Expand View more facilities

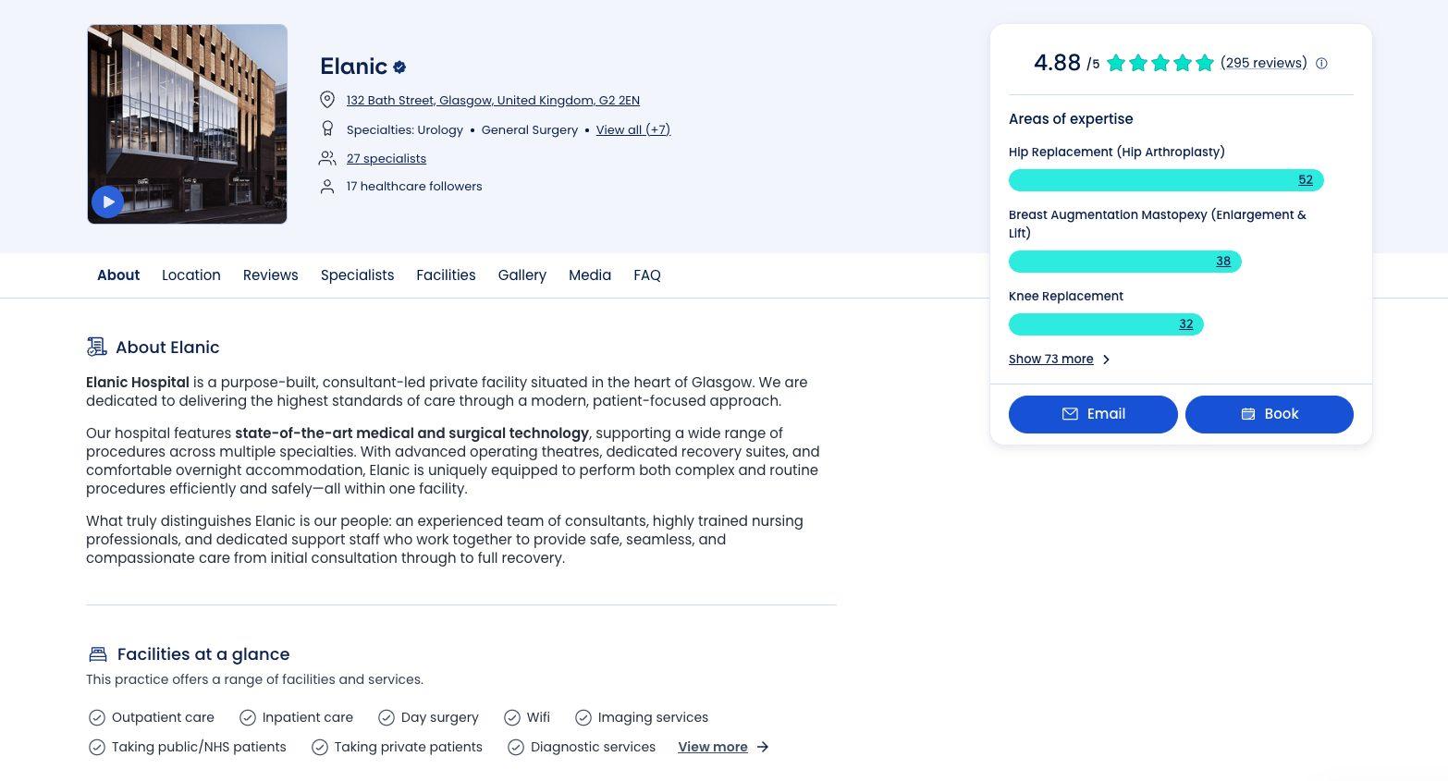[x=723, y=748]
